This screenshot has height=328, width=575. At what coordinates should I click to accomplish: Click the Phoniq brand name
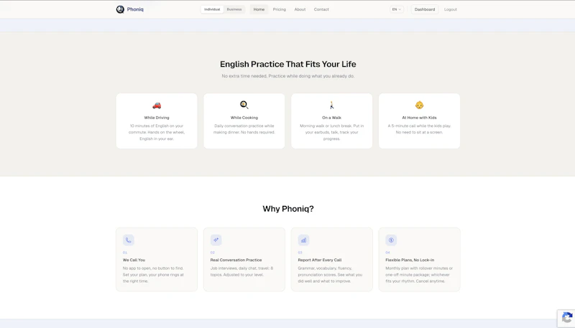pos(135,9)
